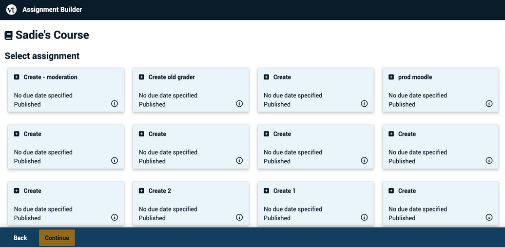Click No due date specified on Create 1
This screenshot has height=248, width=505.
click(x=293, y=209)
